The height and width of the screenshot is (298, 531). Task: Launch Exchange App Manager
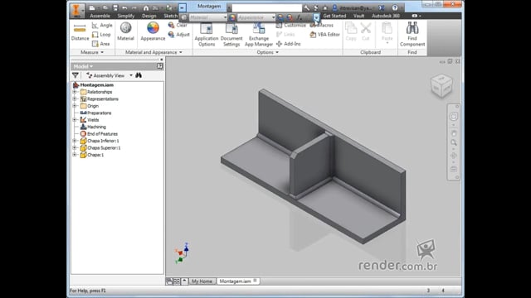(x=259, y=35)
